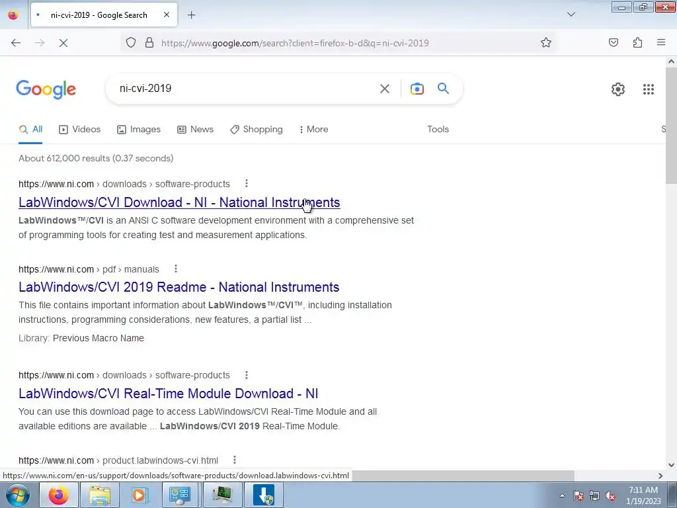Open options menu for product.labwindows-cvi.html result

(235, 460)
